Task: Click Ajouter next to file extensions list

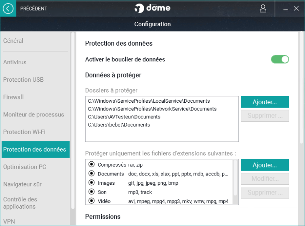Action: coord(265,165)
